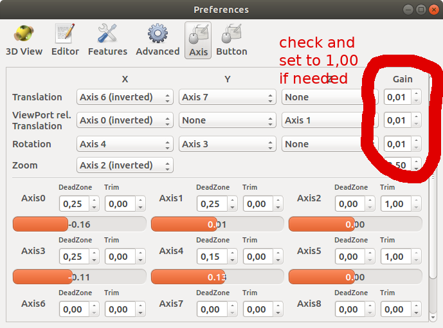
Task: Select the Axis preferences section
Action: (x=198, y=40)
